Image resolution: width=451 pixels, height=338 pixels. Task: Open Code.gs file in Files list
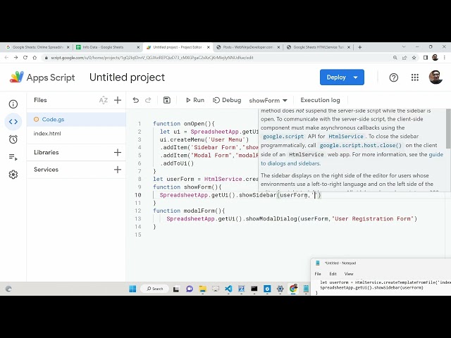pos(76,119)
